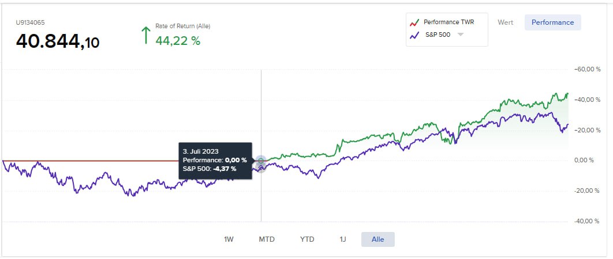Select the MTD time range
The height and width of the screenshot is (259, 613).
pyautogui.click(x=267, y=239)
